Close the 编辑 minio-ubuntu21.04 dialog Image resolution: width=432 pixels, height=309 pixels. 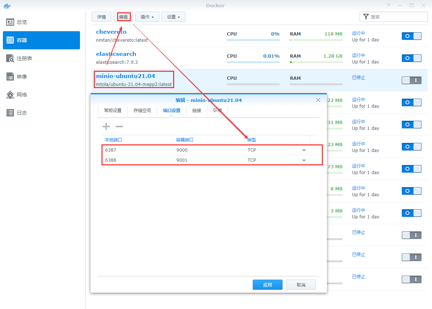pyautogui.click(x=318, y=100)
